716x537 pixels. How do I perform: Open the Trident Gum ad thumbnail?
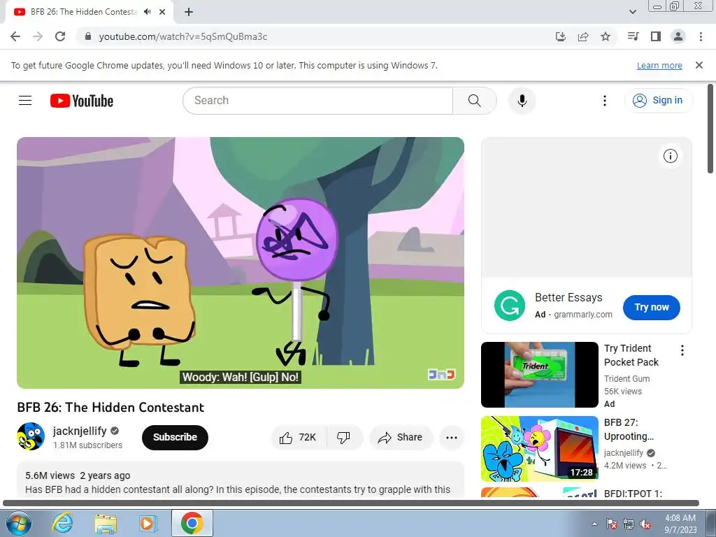coord(539,375)
